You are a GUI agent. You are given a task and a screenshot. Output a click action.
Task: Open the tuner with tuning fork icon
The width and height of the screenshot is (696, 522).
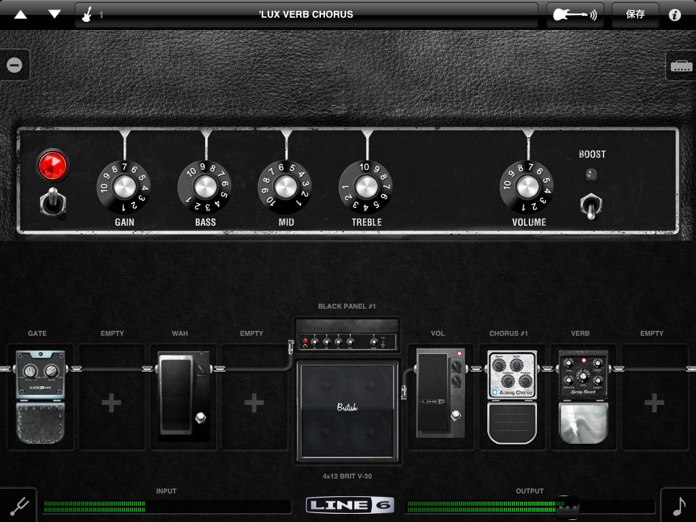coord(18,506)
